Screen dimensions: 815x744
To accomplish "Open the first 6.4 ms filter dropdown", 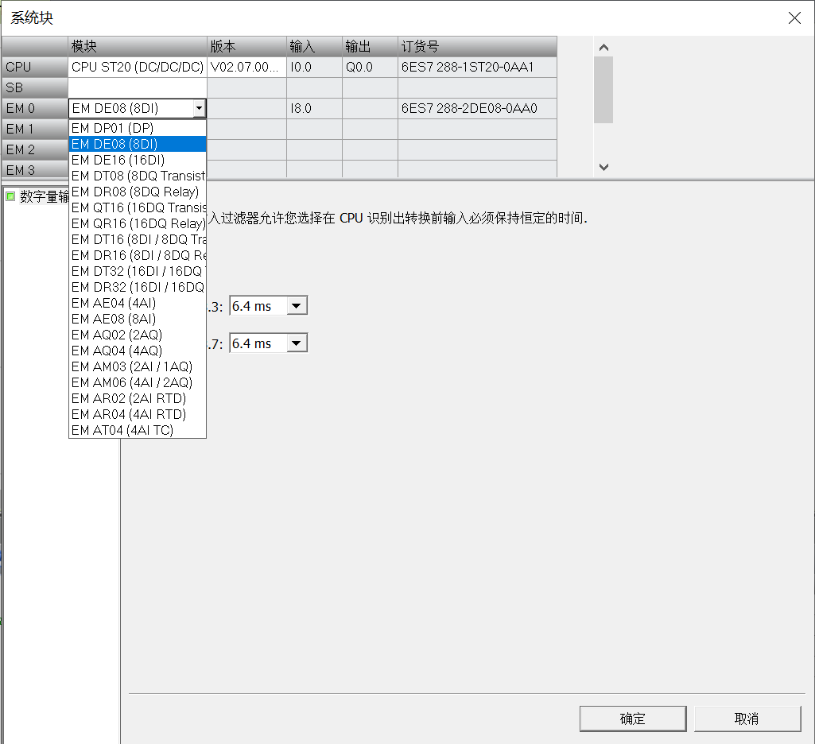I will [297, 306].
